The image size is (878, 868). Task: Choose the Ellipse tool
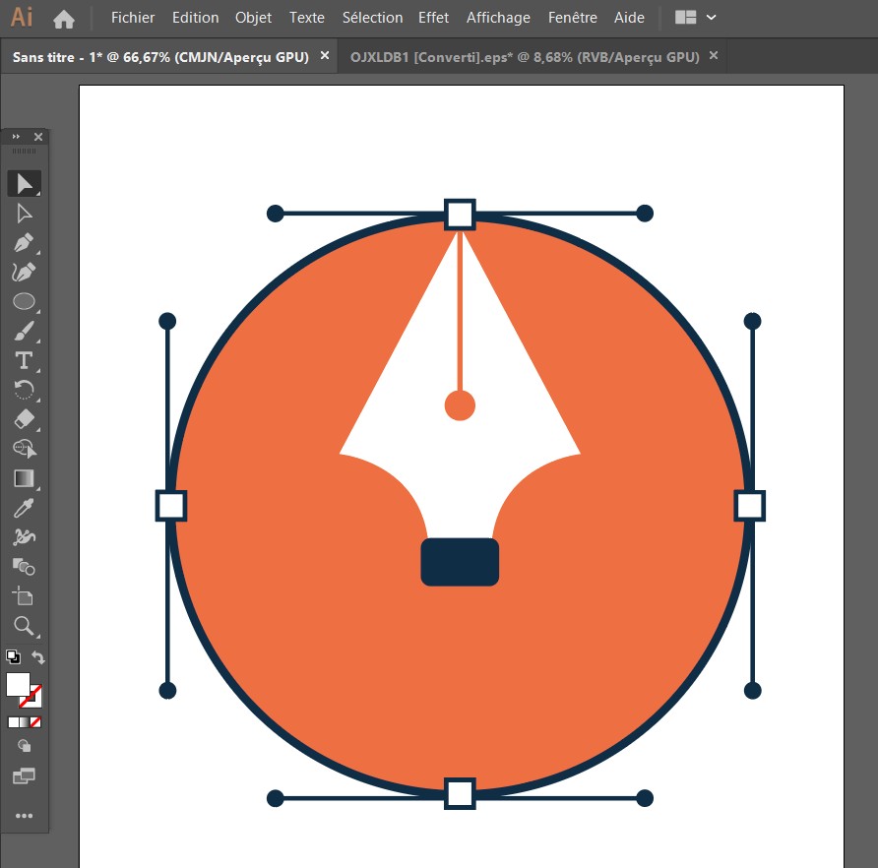(x=25, y=301)
